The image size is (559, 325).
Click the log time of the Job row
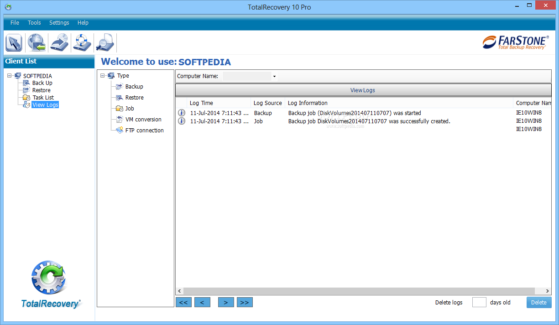(x=219, y=121)
